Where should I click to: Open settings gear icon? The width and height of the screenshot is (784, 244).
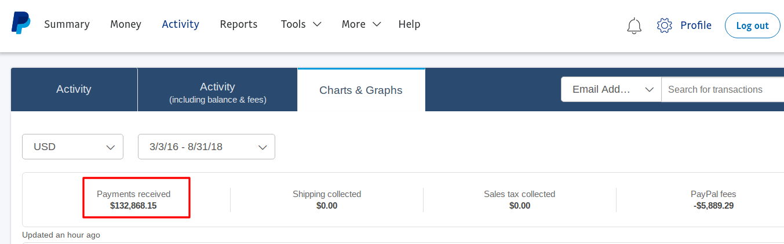tap(664, 26)
